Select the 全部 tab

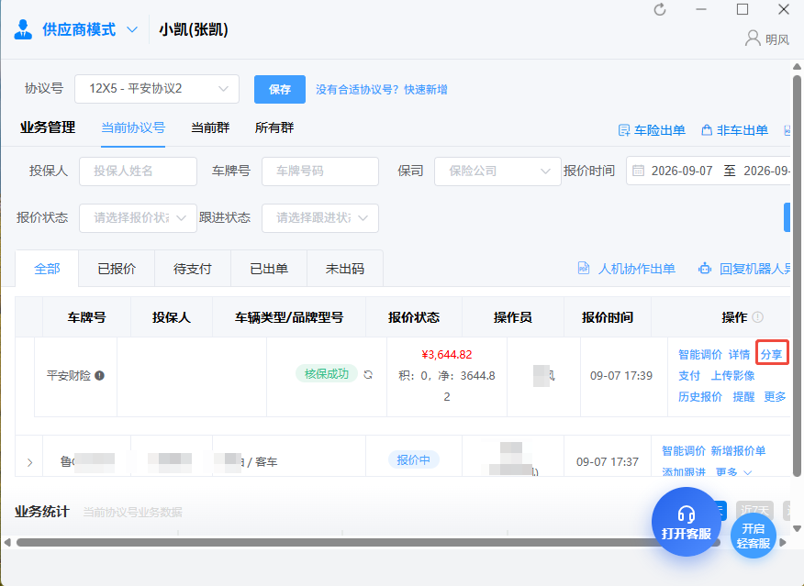[x=47, y=269]
